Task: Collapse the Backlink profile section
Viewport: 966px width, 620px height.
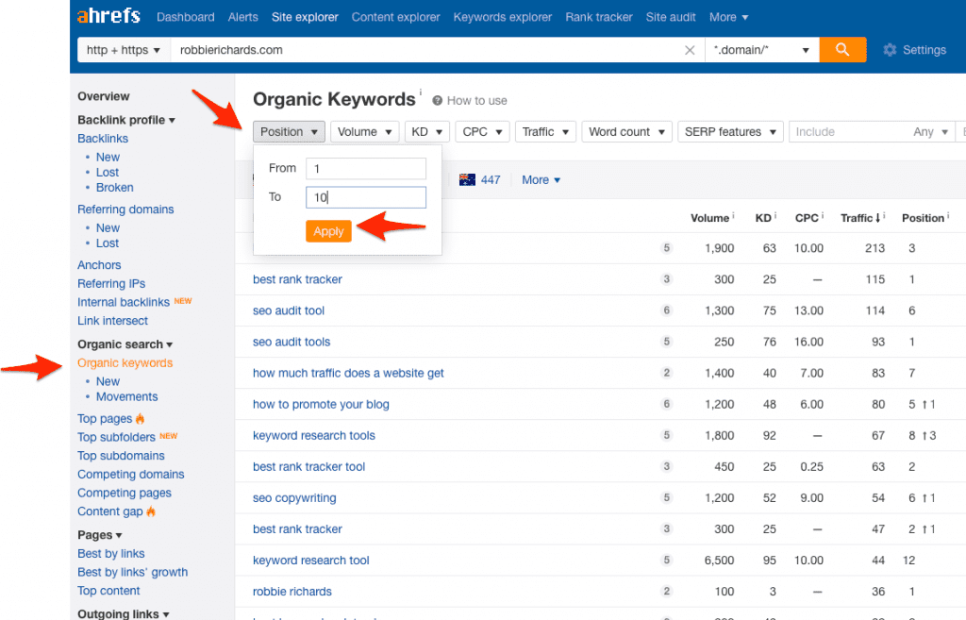Action: pyautogui.click(x=126, y=120)
